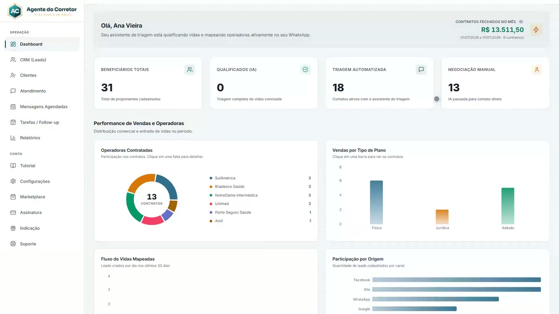Image resolution: width=559 pixels, height=314 pixels.
Task: Select the Unimed legend entry
Action: [x=260, y=204]
